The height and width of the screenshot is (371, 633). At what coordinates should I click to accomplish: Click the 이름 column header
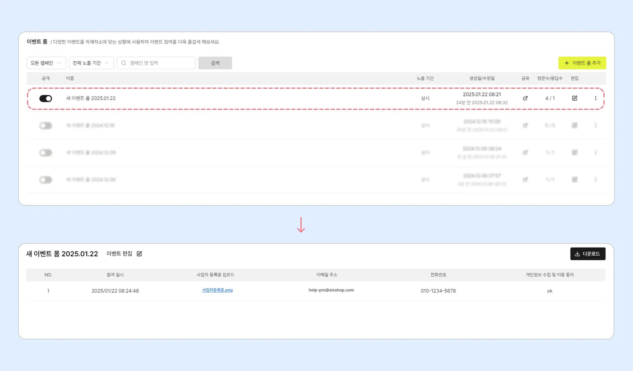pos(70,78)
